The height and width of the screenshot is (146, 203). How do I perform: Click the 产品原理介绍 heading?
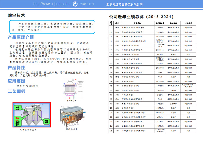point(21,37)
